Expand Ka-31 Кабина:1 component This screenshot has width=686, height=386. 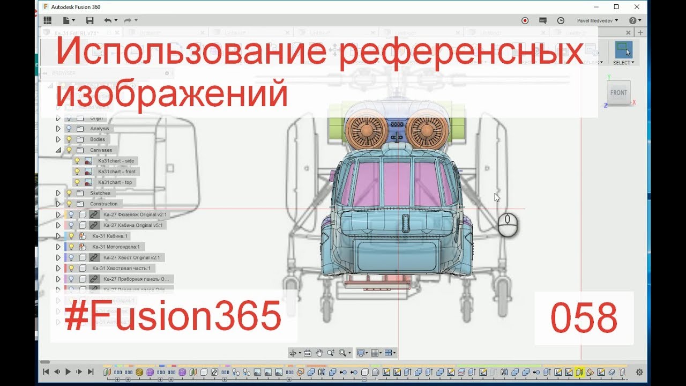point(58,236)
